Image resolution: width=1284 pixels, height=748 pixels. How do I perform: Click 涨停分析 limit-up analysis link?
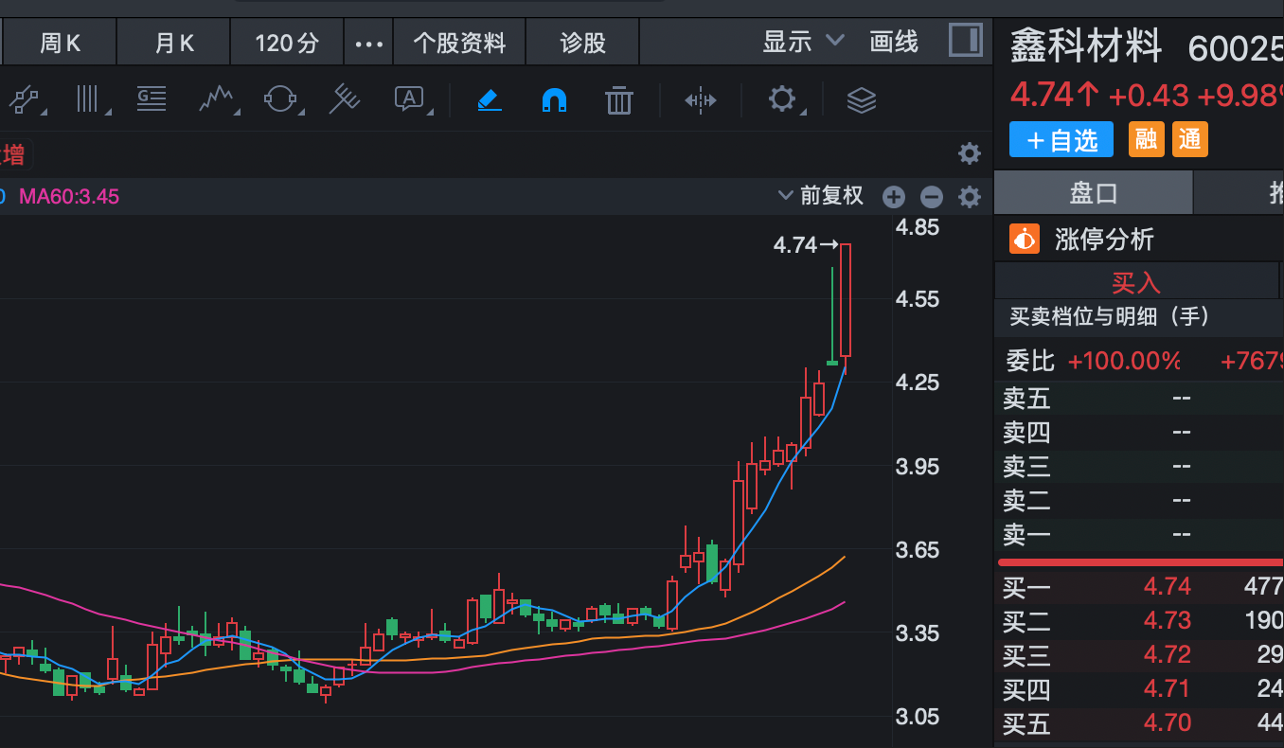tap(1104, 240)
